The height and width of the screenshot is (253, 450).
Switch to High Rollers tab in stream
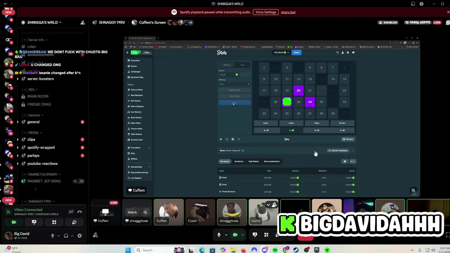click(253, 161)
